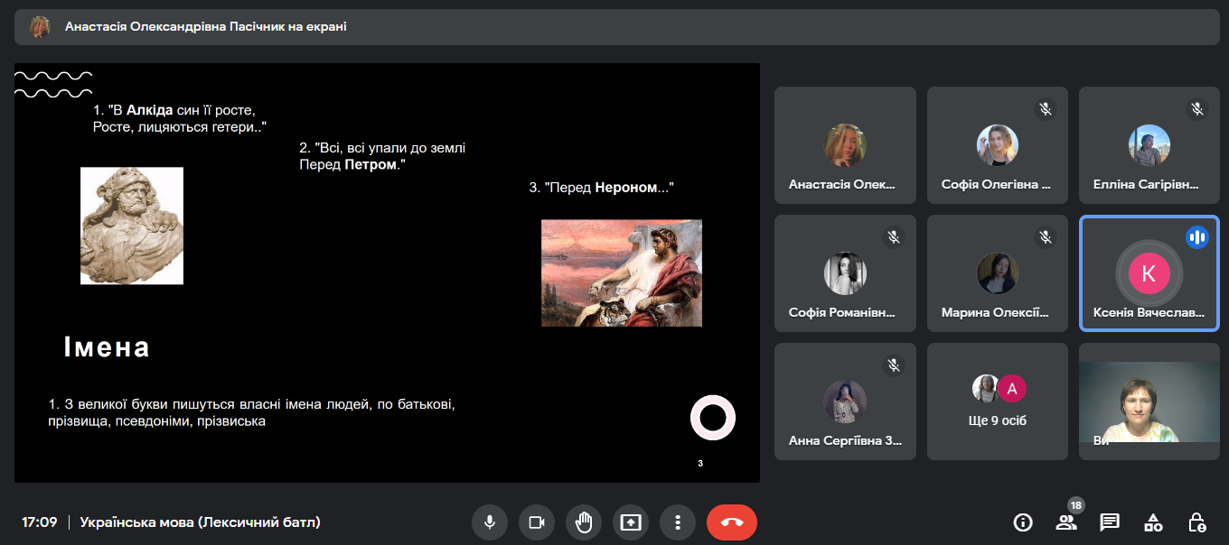Select Ксенія Вячеслав... speaking tile
The height and width of the screenshot is (545, 1229).
(x=1149, y=273)
